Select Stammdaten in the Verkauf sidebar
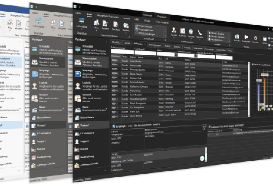This screenshot has width=273, height=186. tap(90, 61)
